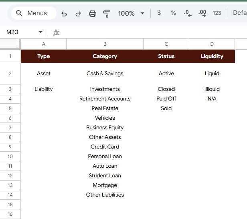Select the Paint format roller icon
The height and width of the screenshot is (219, 247).
click(x=107, y=14)
